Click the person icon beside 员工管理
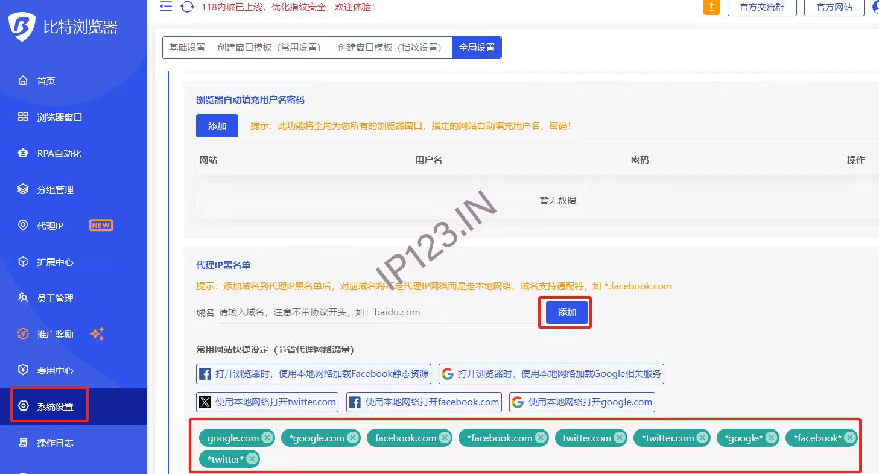 23,298
